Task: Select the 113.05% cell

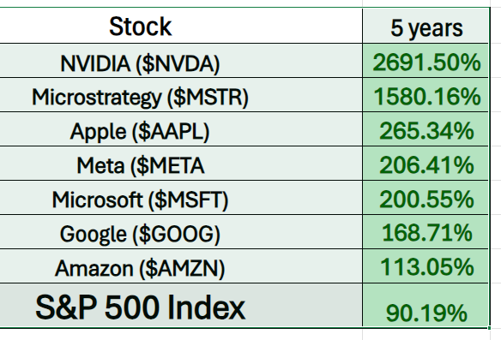Action: click(426, 266)
